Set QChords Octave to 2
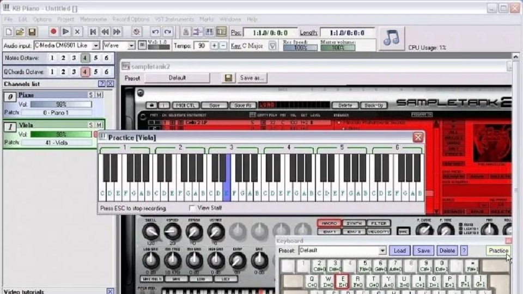Image resolution: width=523 pixels, height=294 pixels. tap(63, 72)
